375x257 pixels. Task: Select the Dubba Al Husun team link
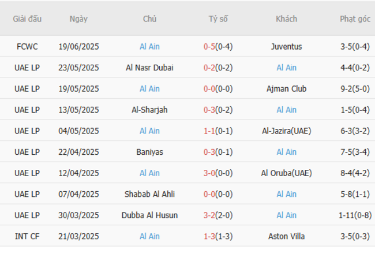(x=149, y=215)
